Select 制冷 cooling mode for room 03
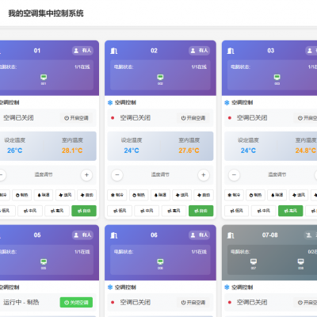This screenshot has width=317, height=317. 234,195
